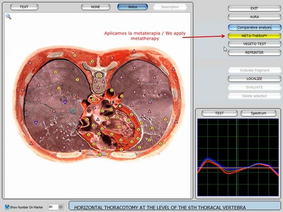Click the marker size stepper arrows
Image resolution: width=283 pixels, height=212 pixels.
[61, 207]
